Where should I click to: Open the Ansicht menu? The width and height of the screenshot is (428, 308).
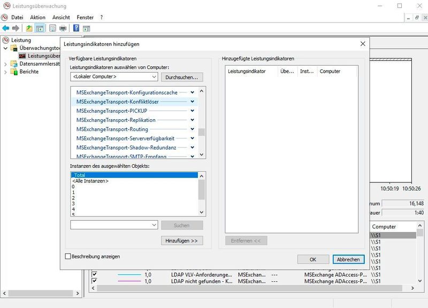[x=61, y=17]
